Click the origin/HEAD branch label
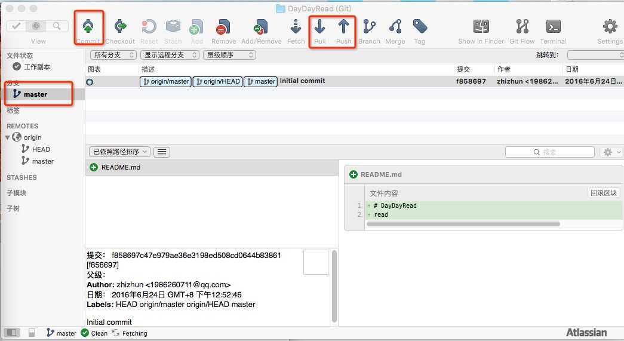Viewport: 624px width, 341px height. [x=218, y=82]
